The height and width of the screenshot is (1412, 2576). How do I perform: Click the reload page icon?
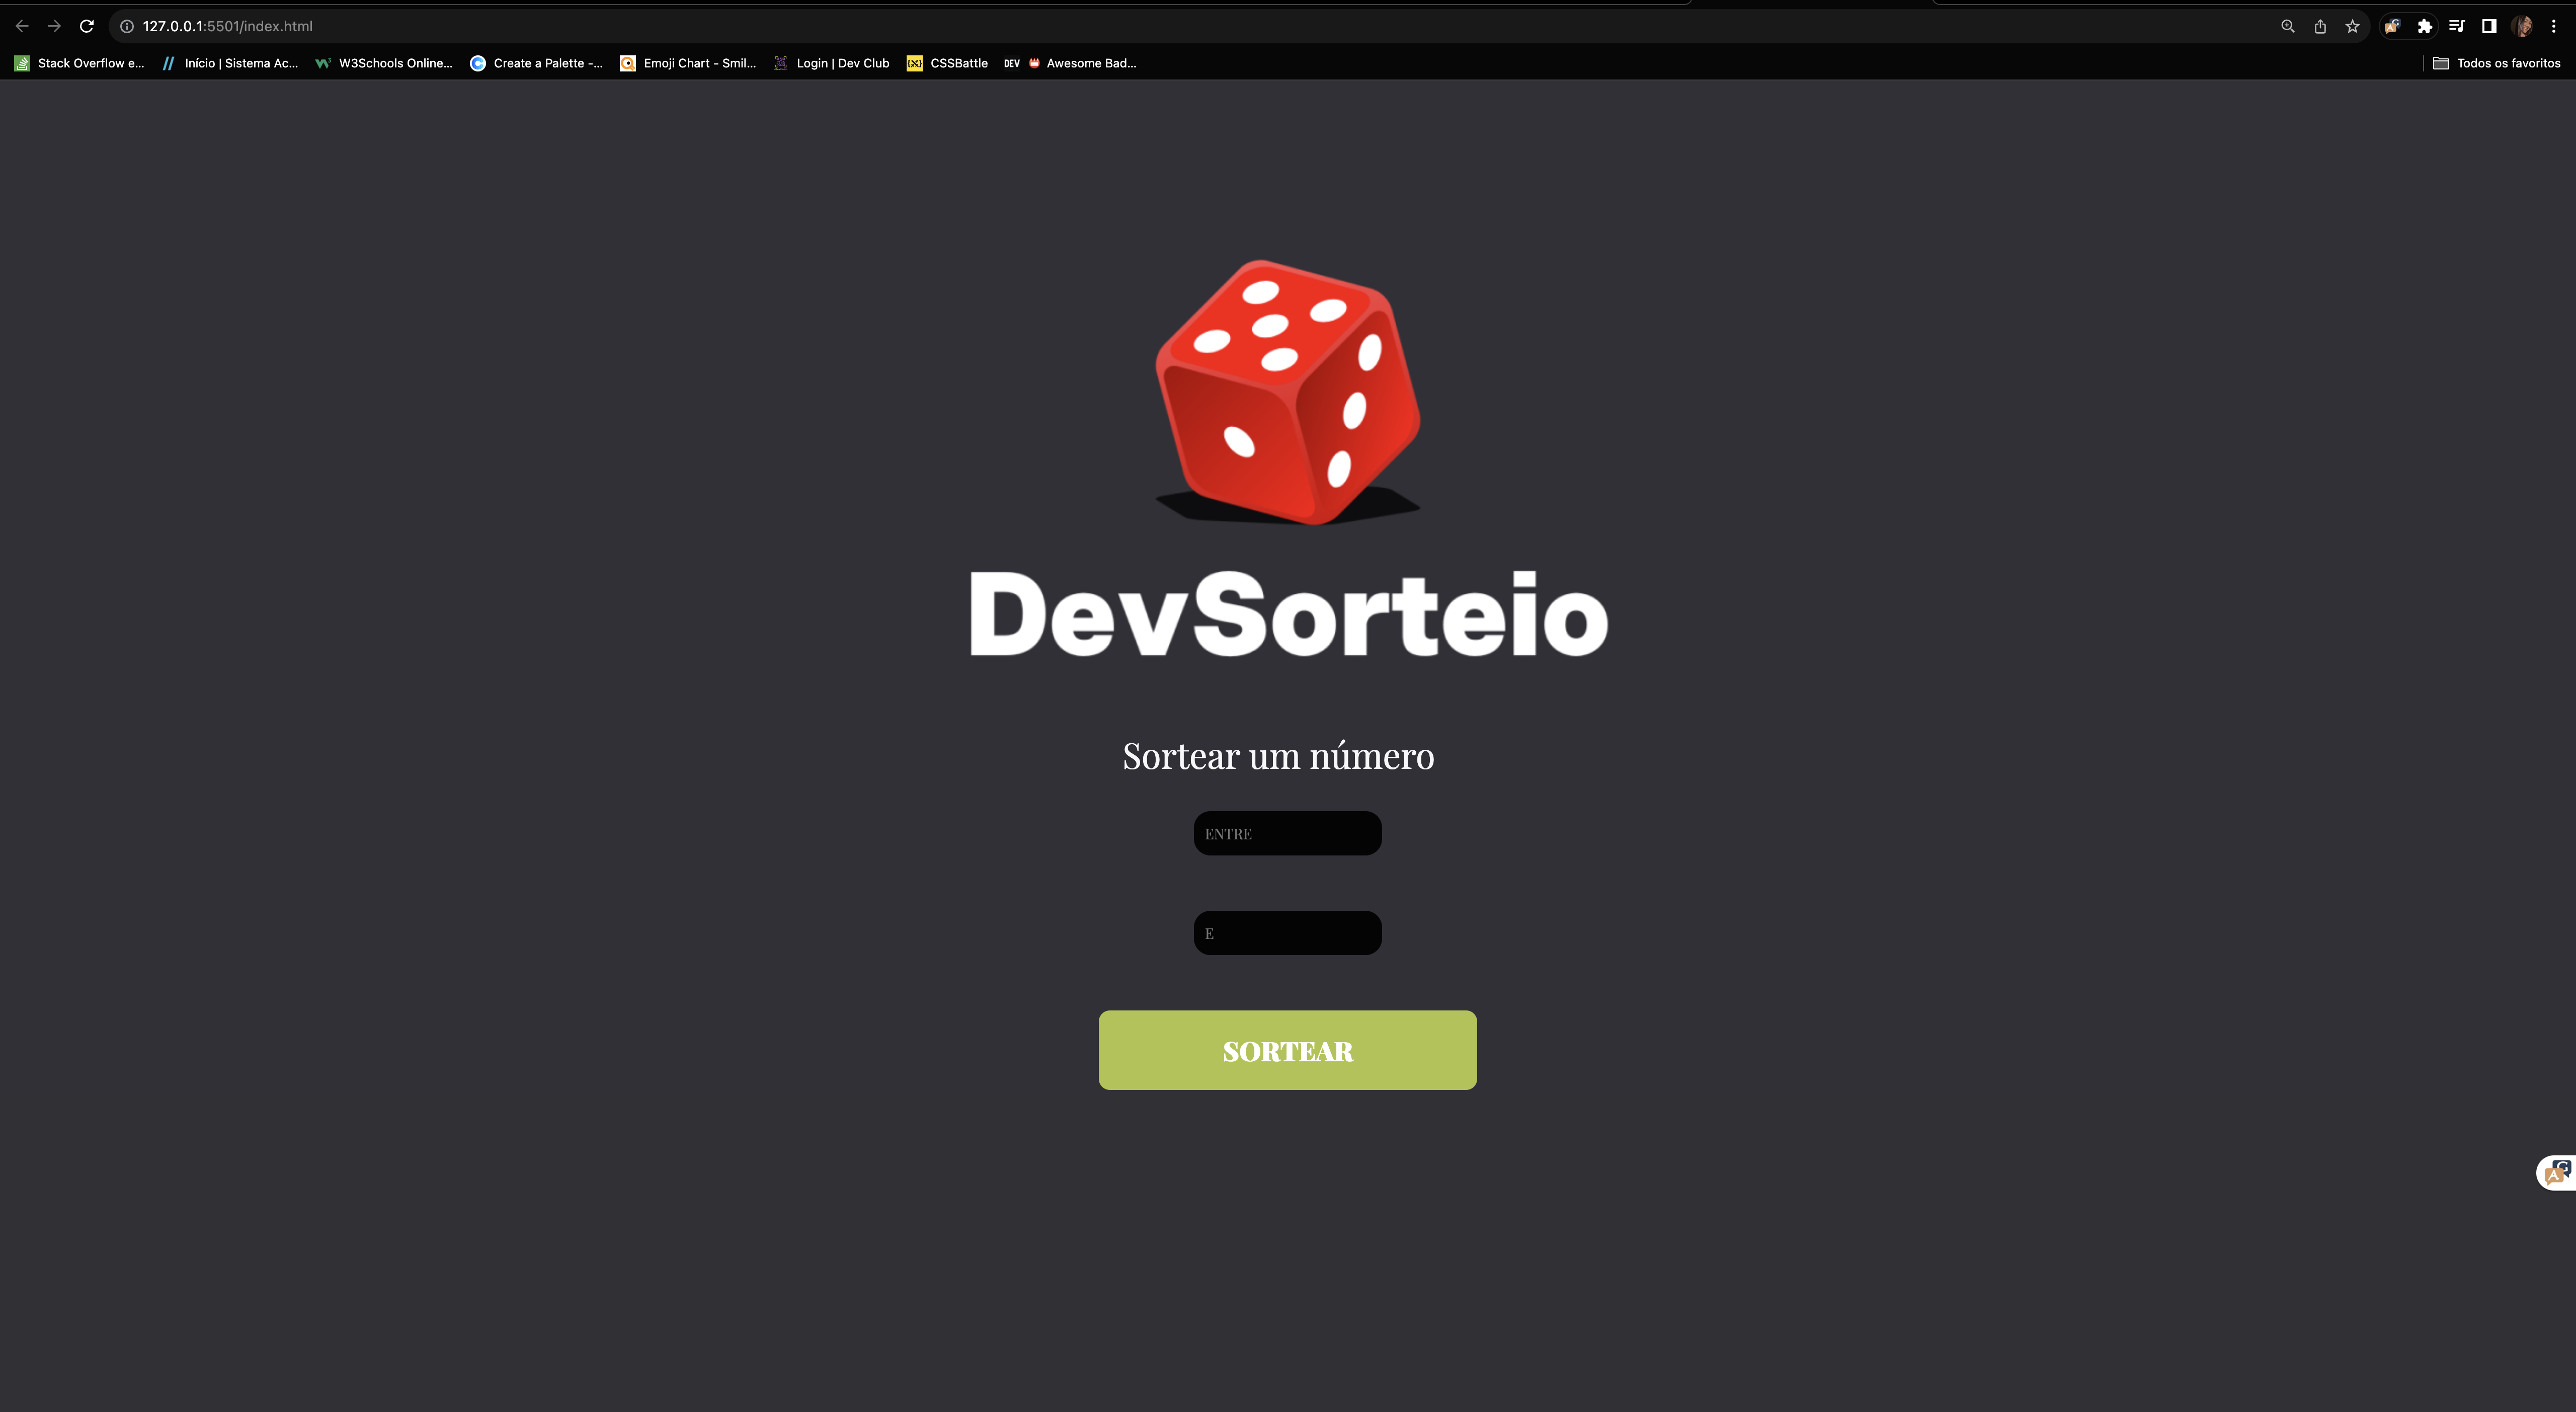[x=86, y=26]
